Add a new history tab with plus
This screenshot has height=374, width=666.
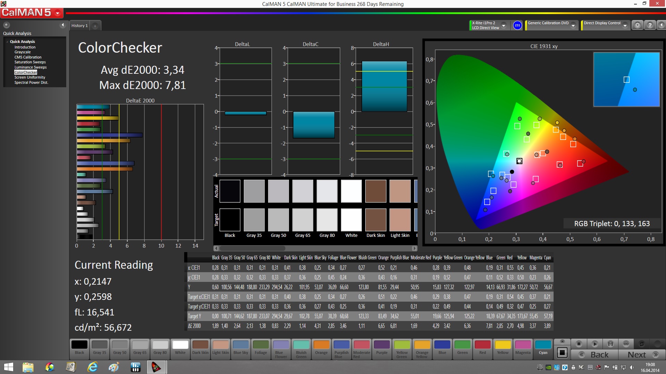click(x=95, y=26)
